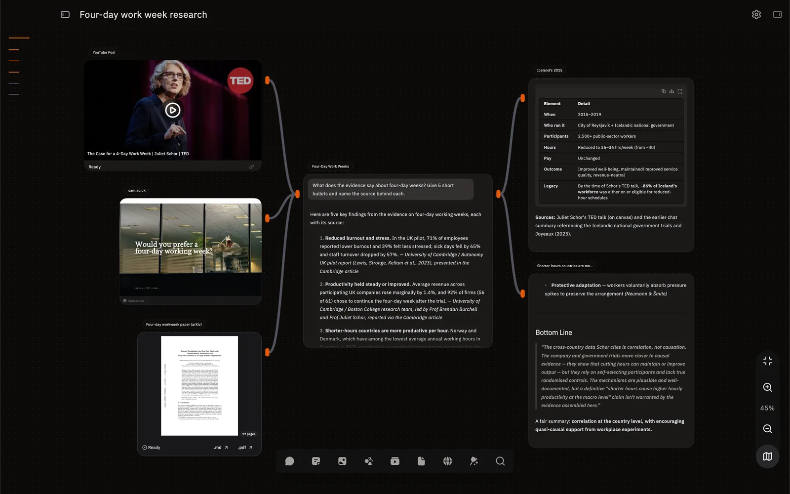Click the chat prompt message bubble
The width and height of the screenshot is (790, 494).
pos(391,190)
